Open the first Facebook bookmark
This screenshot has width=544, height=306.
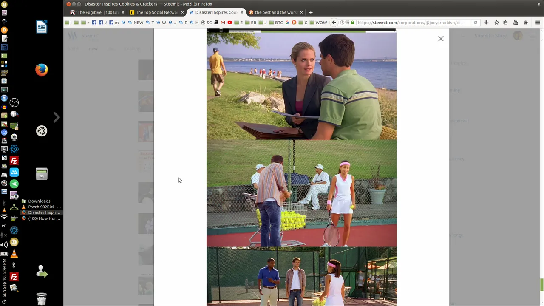click(x=94, y=23)
